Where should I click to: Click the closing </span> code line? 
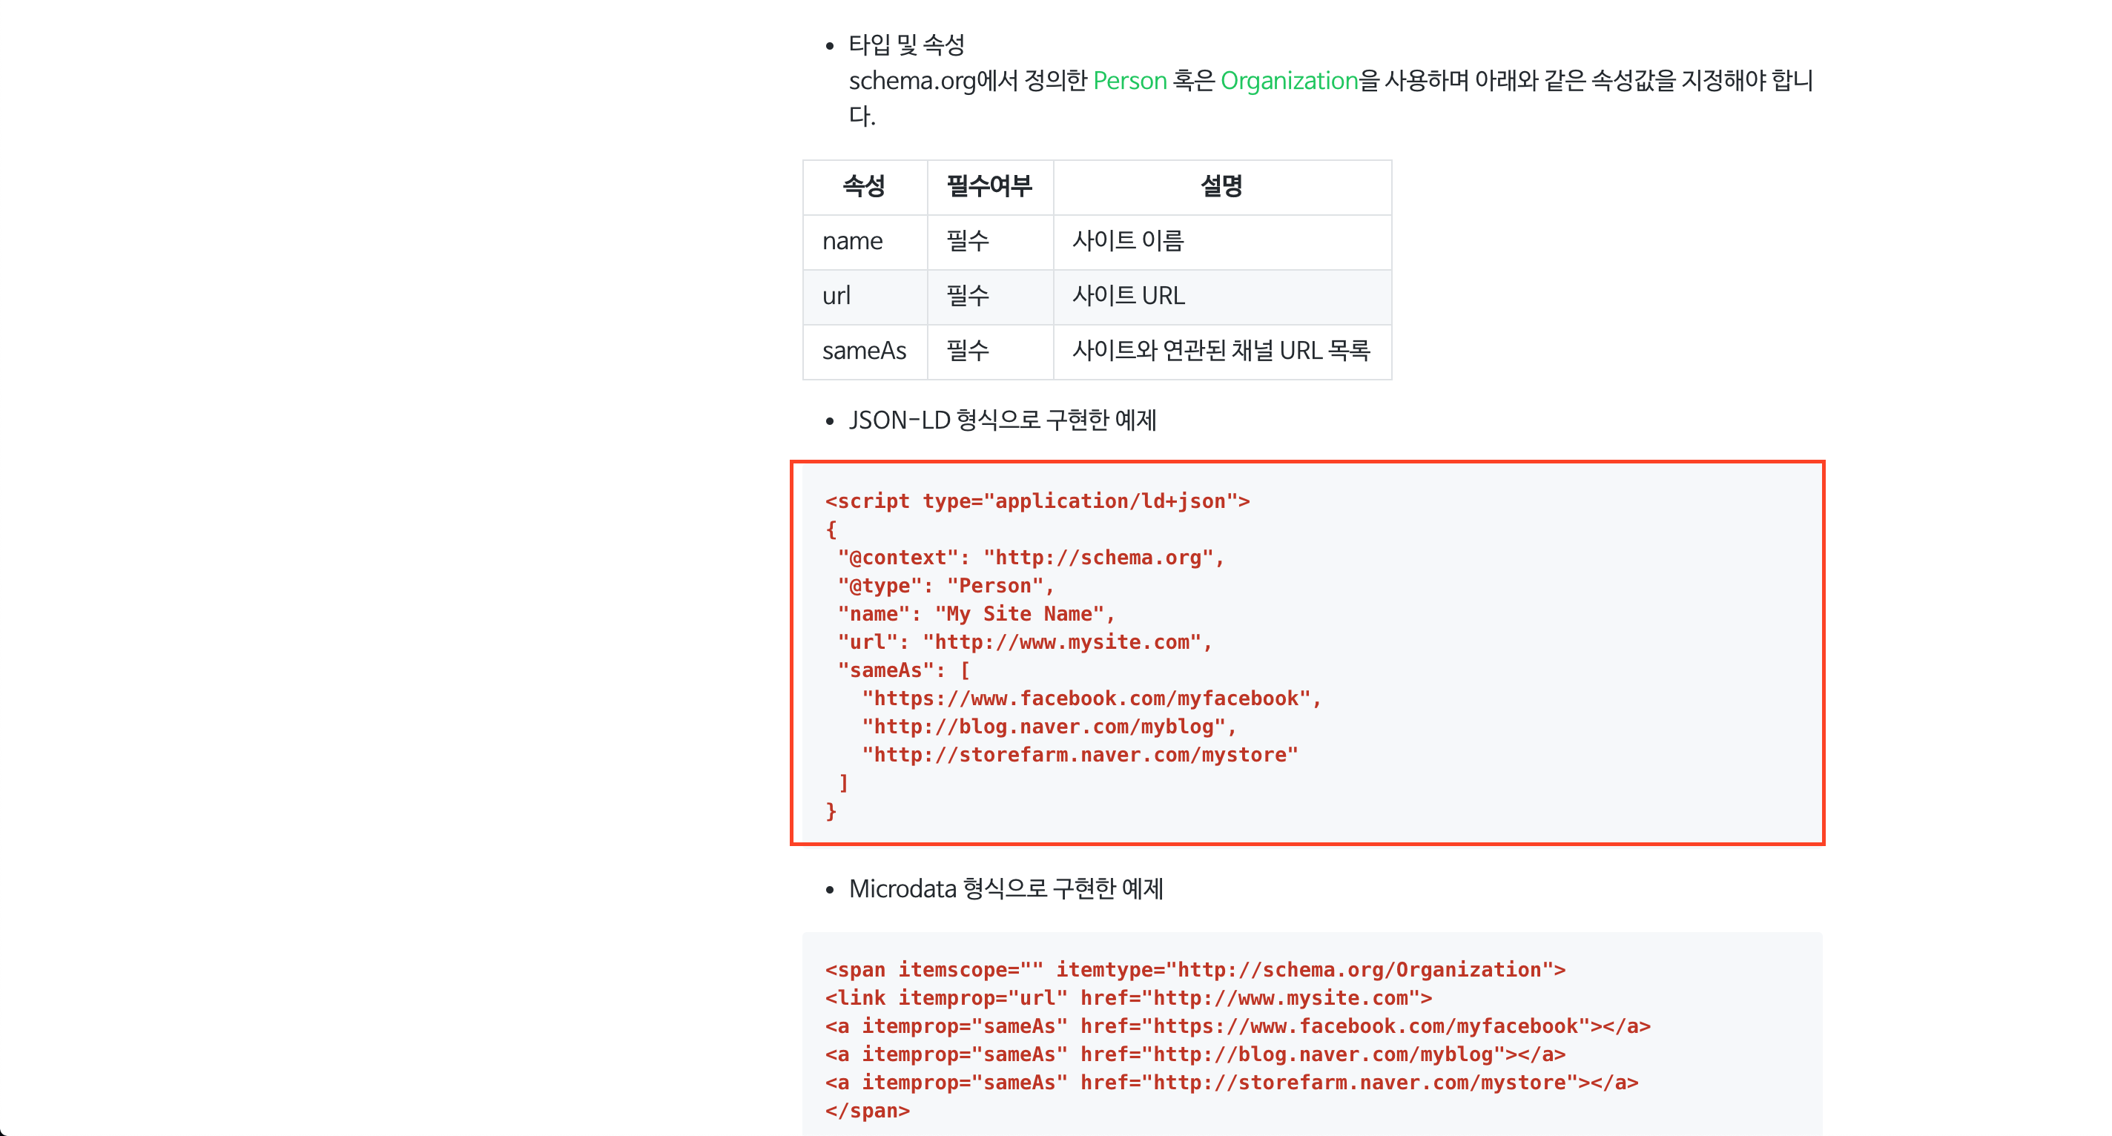tap(868, 1111)
